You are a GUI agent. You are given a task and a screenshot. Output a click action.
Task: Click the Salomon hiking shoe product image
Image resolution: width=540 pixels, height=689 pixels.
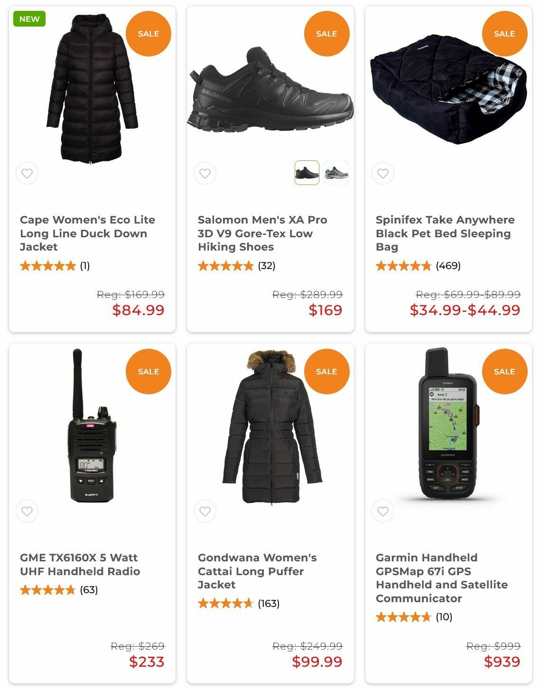pyautogui.click(x=270, y=89)
